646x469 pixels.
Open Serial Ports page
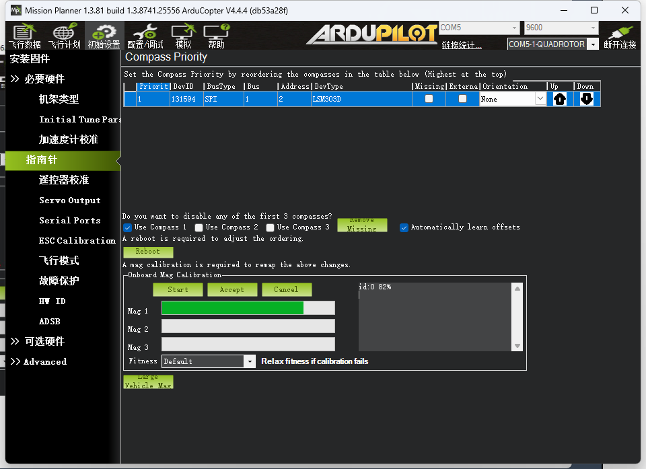click(69, 221)
